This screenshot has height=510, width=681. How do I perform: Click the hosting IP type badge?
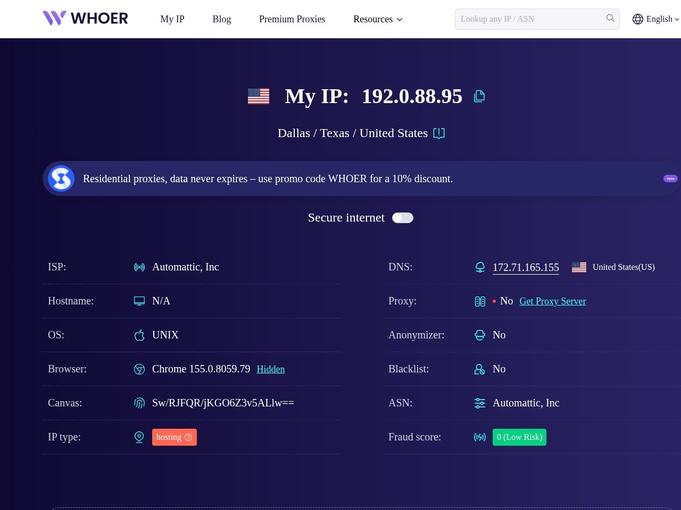click(175, 437)
